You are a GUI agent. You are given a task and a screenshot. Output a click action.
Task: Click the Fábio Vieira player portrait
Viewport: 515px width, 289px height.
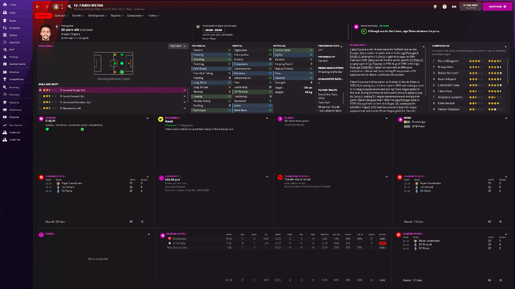[x=46, y=32]
